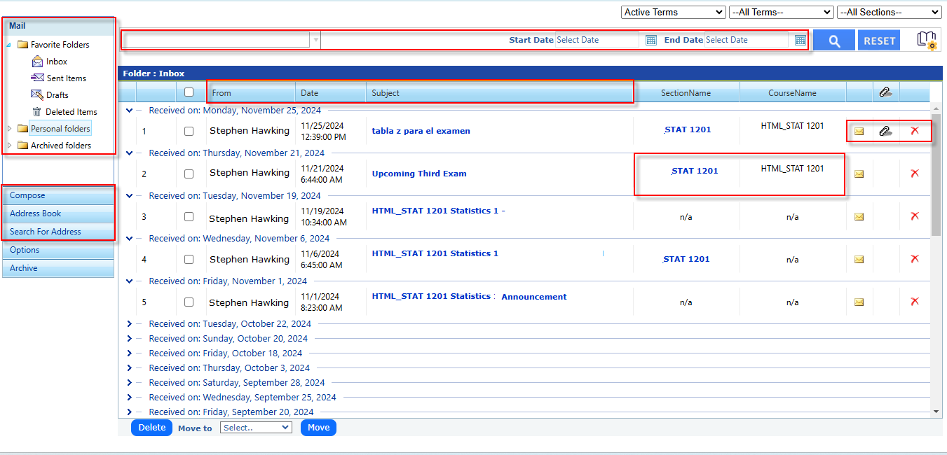The height and width of the screenshot is (455, 947).
Task: Click the RESET button
Action: 879,41
